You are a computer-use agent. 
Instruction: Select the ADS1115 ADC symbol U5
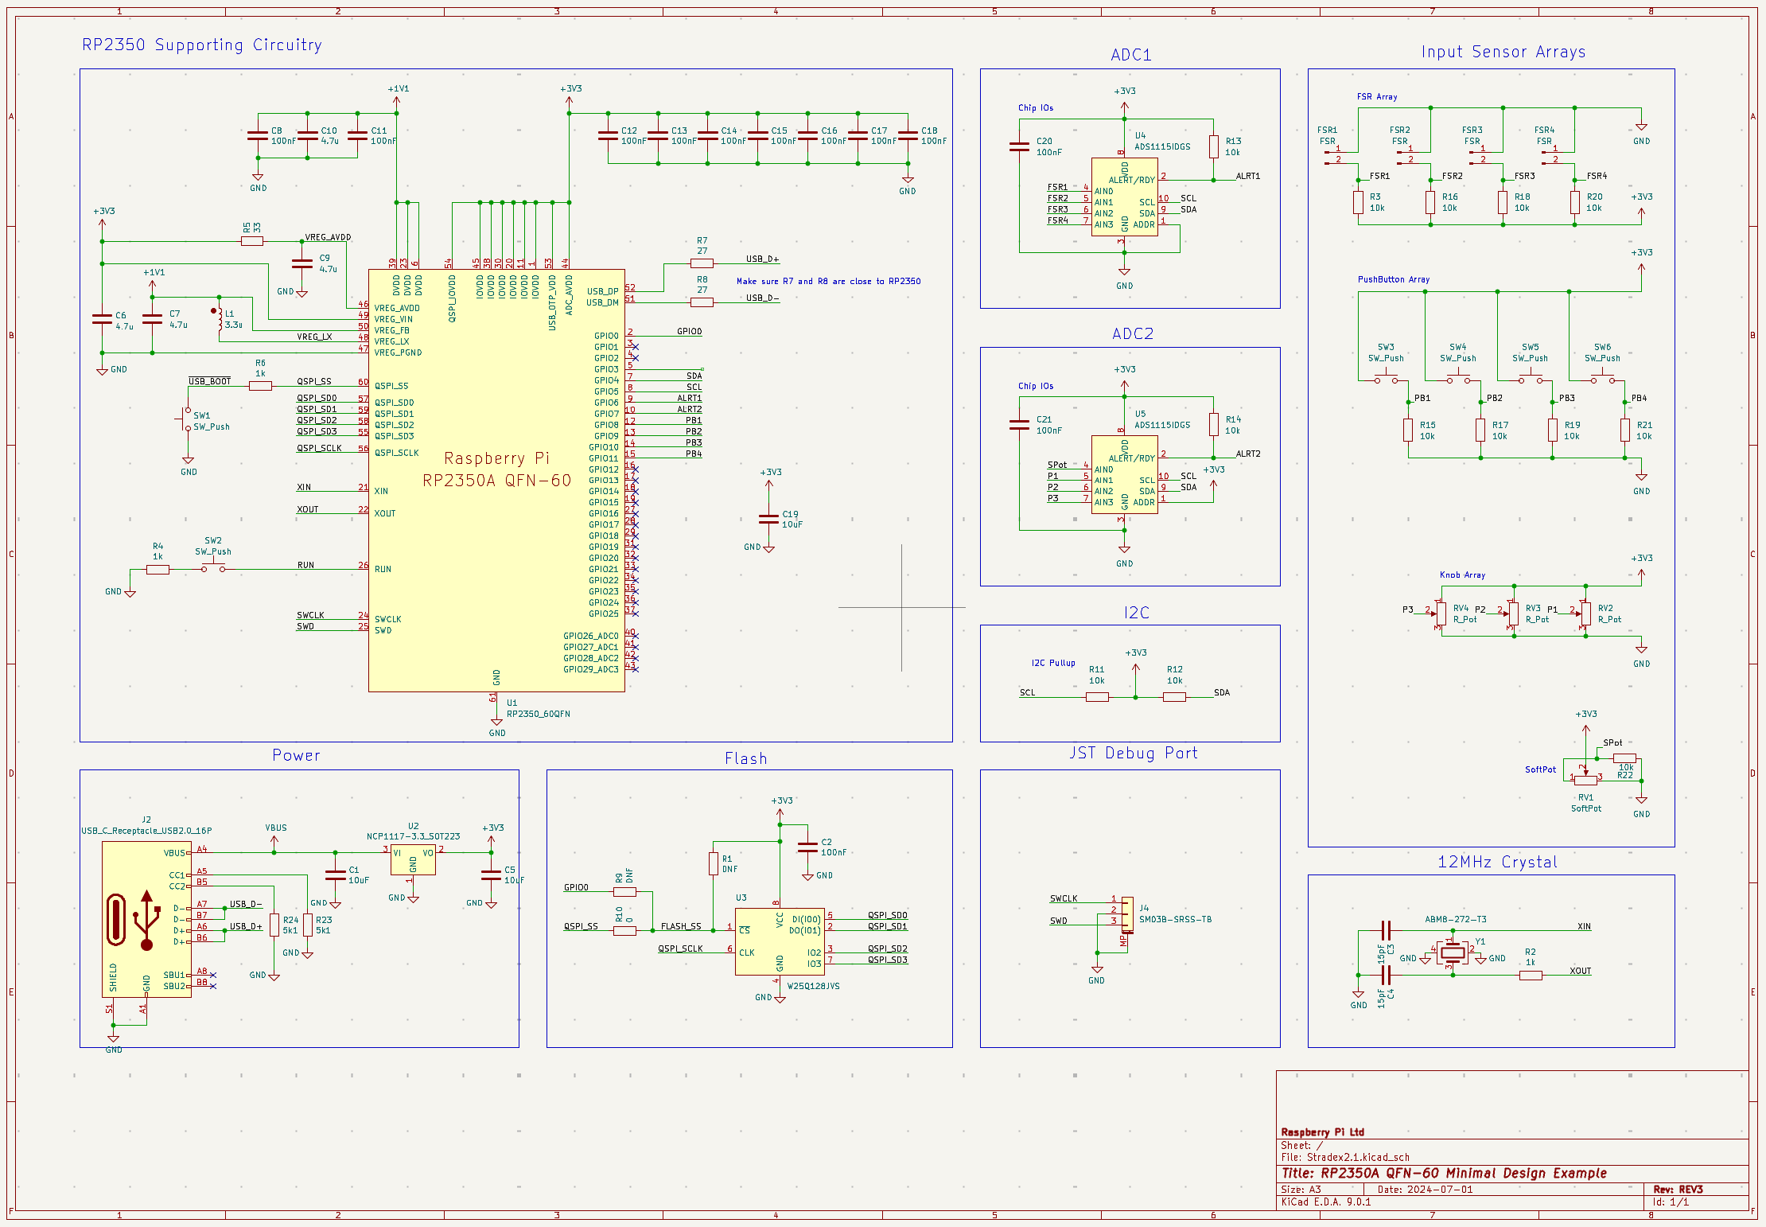pos(1123,474)
